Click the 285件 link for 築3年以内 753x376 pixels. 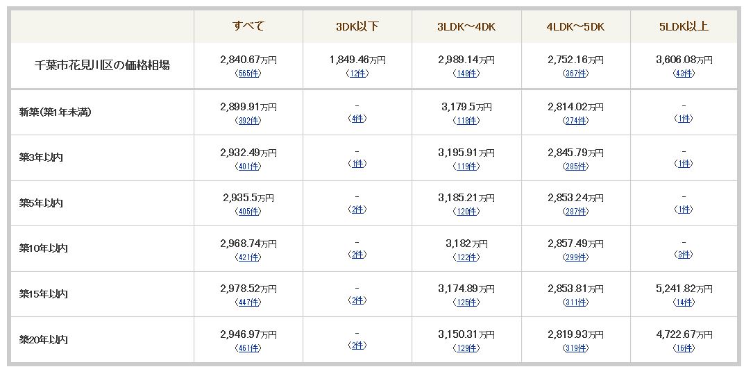click(575, 166)
